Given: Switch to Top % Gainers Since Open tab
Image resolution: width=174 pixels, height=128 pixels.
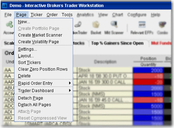Looking at the screenshot, I should pos(118,43).
